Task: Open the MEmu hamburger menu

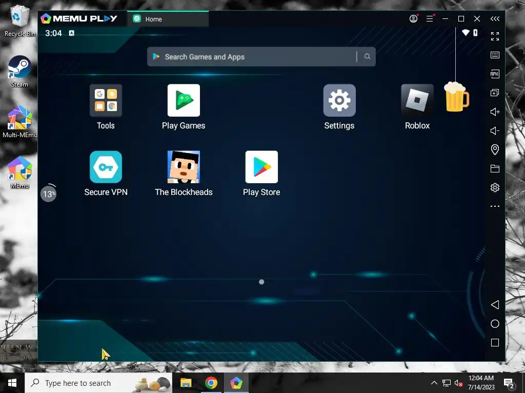Action: pos(430,19)
